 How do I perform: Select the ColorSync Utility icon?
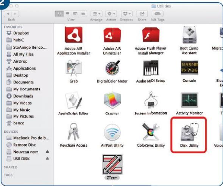click(x=151, y=132)
